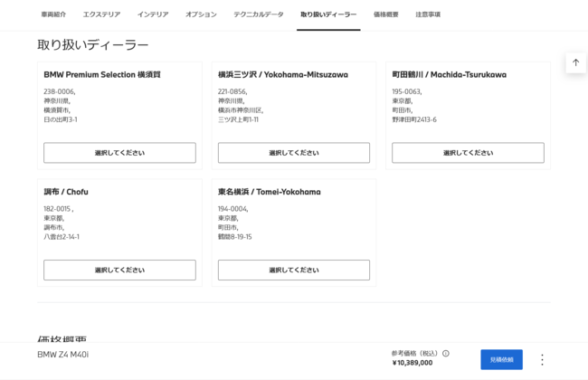The width and height of the screenshot is (588, 380).
Task: Click the 調布 / Chofu heading
Action: (x=66, y=191)
